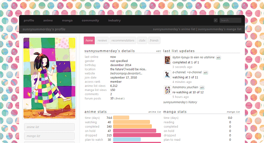
Task: Click the profile picture of sunnysummerday
Action: tap(49, 78)
